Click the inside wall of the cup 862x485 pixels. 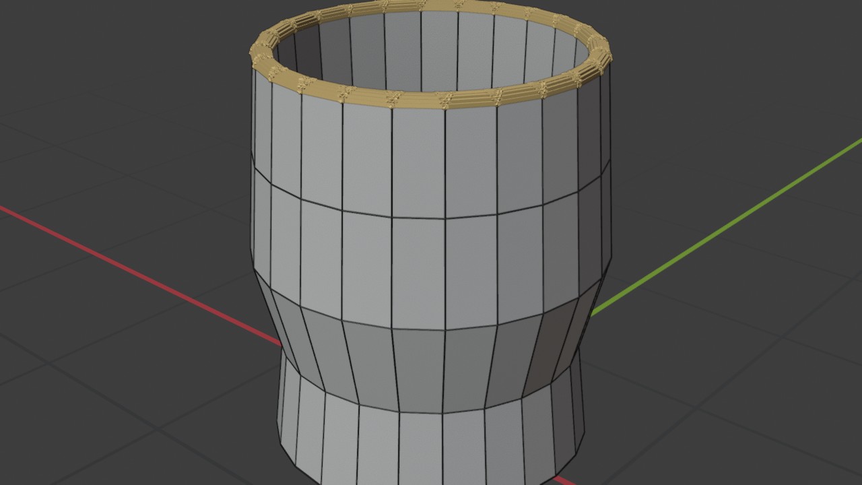point(431,51)
